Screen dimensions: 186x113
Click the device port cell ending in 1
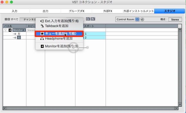pyautogui.click(x=94, y=34)
